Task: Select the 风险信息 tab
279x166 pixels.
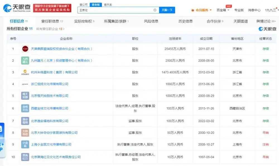Action: pyautogui.click(x=150, y=21)
